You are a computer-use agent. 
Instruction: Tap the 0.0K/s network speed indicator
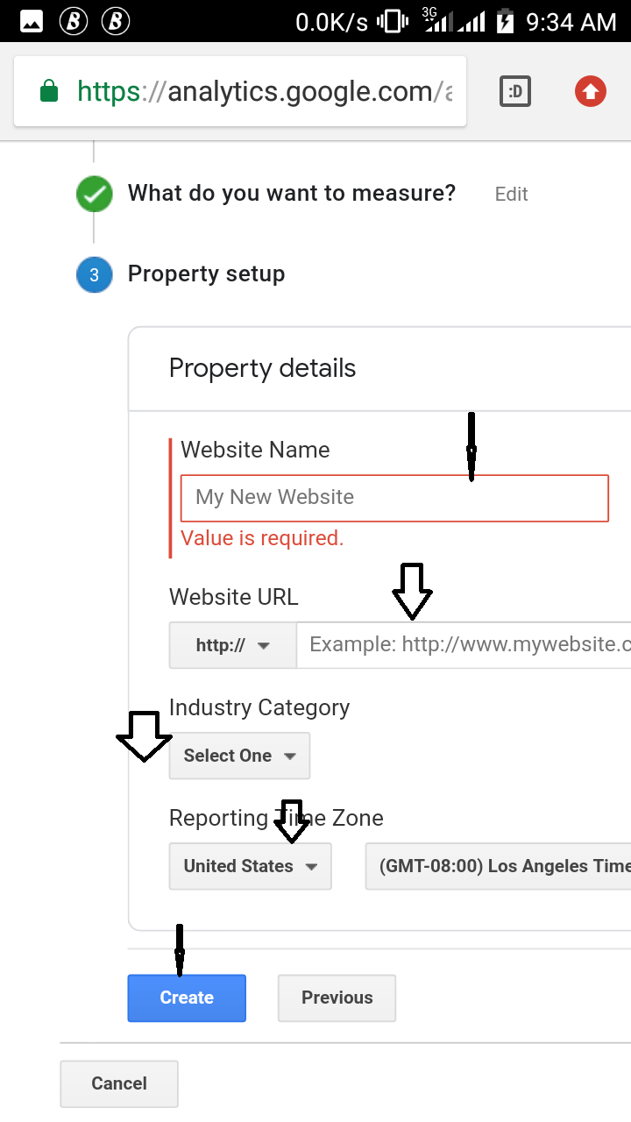[332, 22]
